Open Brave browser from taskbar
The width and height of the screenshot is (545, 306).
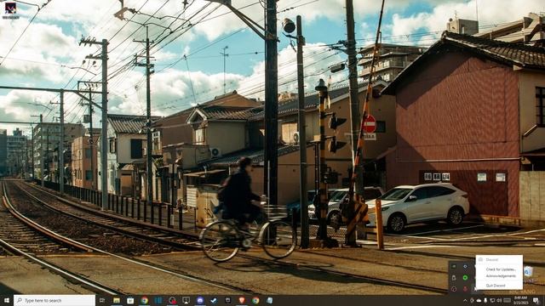point(242,300)
